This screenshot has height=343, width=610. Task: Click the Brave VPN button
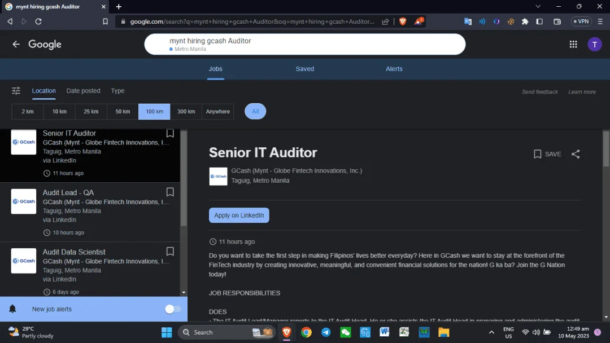[x=581, y=21]
